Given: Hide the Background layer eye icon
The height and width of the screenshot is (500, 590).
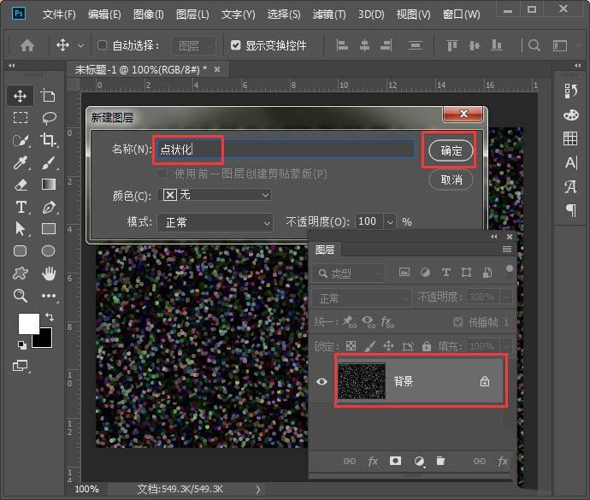Looking at the screenshot, I should click(x=322, y=381).
